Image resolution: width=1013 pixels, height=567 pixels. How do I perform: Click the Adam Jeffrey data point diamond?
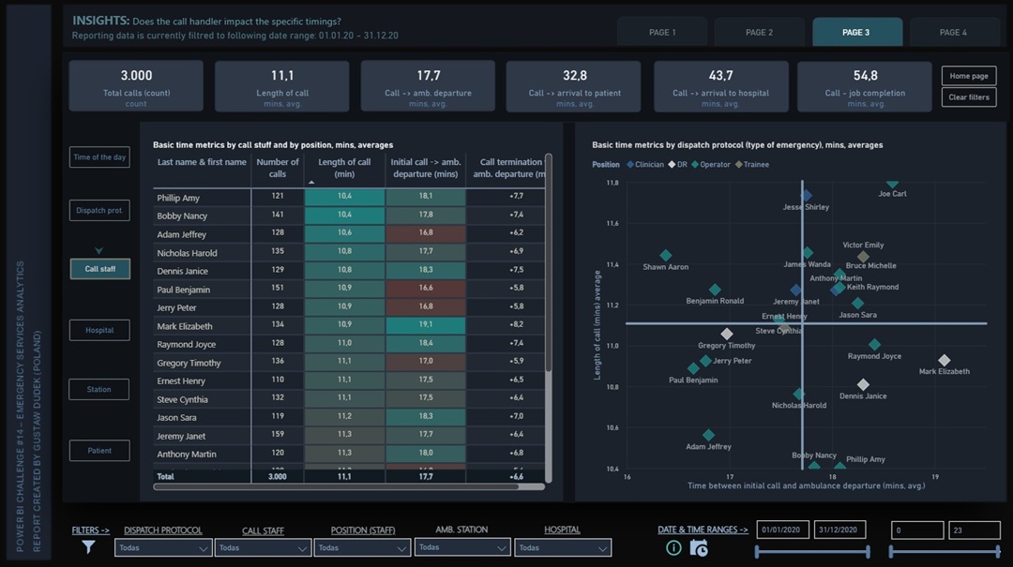coord(708,435)
